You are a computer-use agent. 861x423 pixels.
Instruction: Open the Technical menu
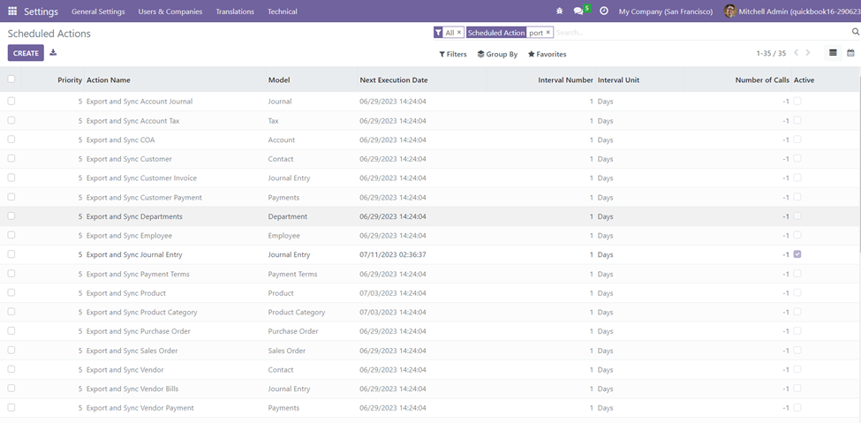click(x=283, y=11)
